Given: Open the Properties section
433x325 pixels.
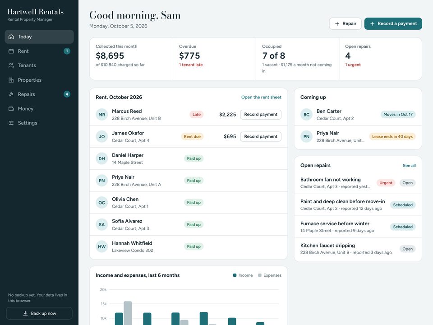Looking at the screenshot, I should (39, 80).
